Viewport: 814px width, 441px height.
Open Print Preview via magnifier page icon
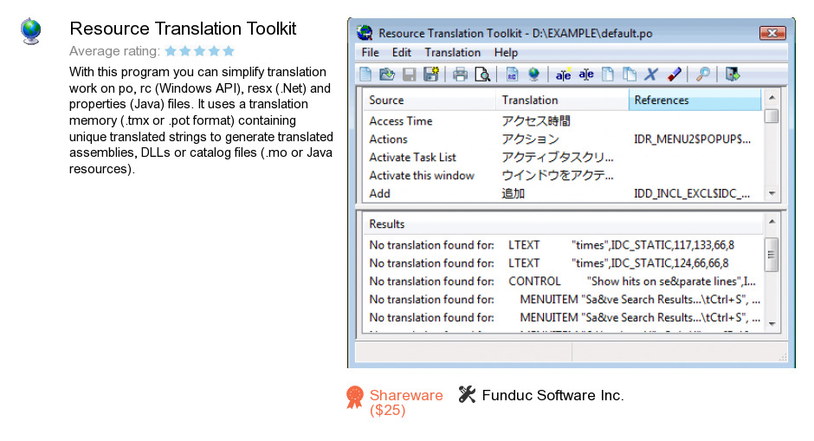pyautogui.click(x=482, y=75)
